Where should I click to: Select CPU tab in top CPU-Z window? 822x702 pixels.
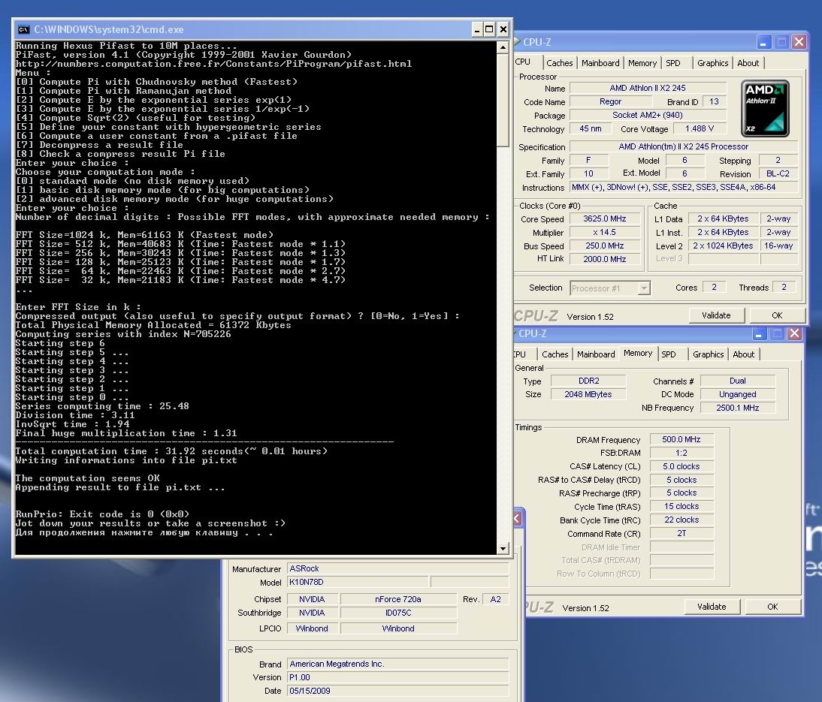[524, 62]
